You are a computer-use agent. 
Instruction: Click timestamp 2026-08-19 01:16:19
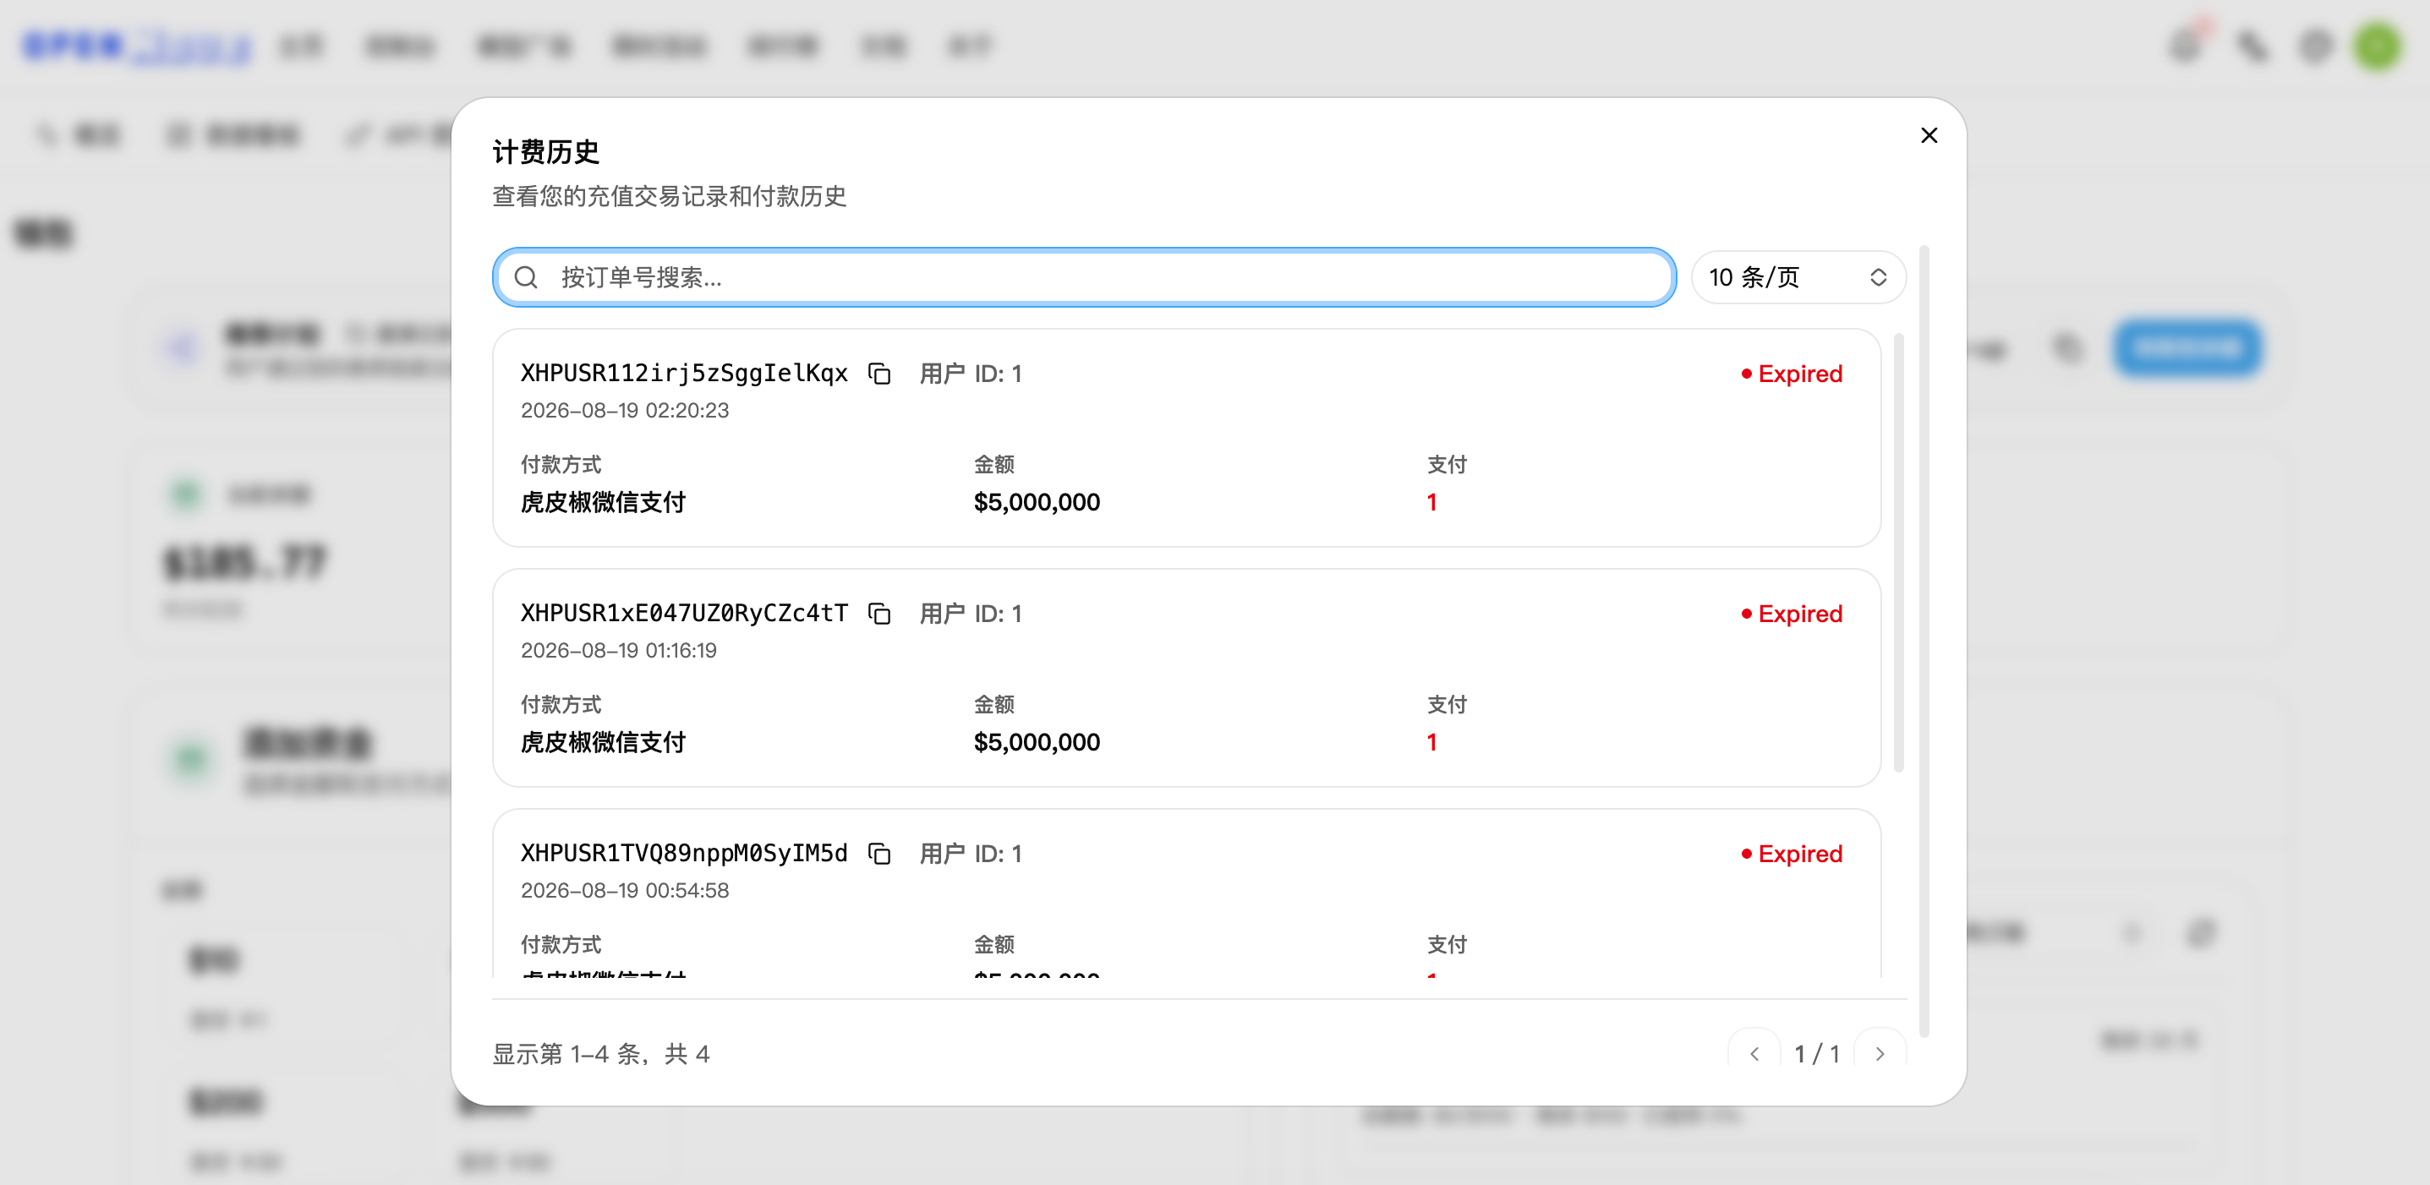[x=619, y=651]
